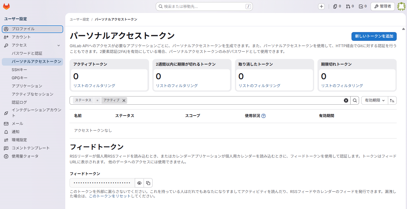407x209 pixels.
Task: Clear the filter bar with the X icon
Action: coord(346,100)
